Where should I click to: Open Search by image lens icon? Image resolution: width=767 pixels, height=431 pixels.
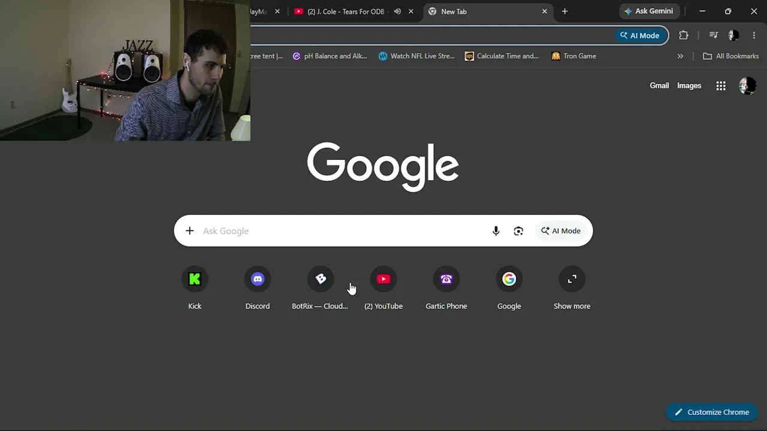click(x=518, y=231)
